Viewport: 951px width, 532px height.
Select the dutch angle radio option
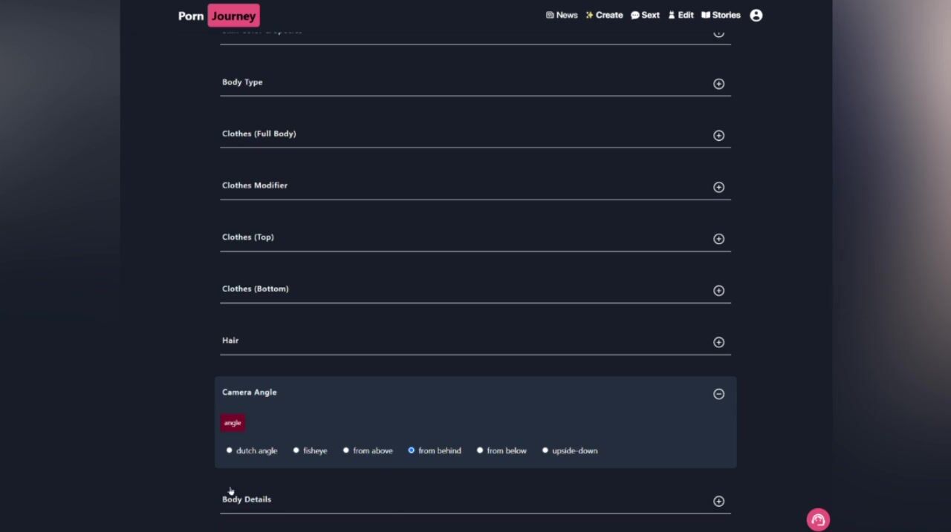coord(230,450)
